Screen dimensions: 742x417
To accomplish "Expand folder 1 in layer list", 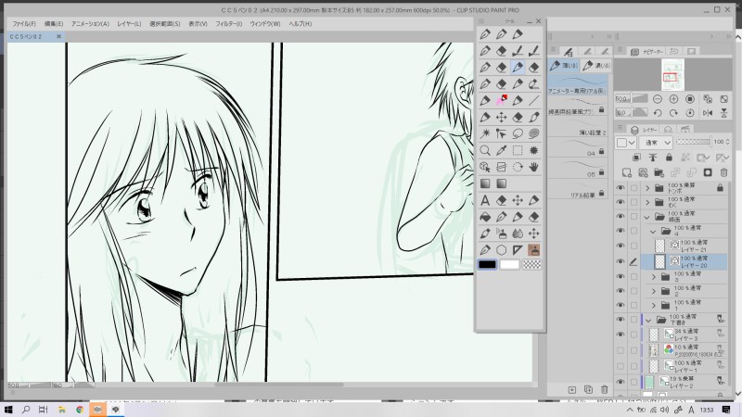I will coord(654,305).
